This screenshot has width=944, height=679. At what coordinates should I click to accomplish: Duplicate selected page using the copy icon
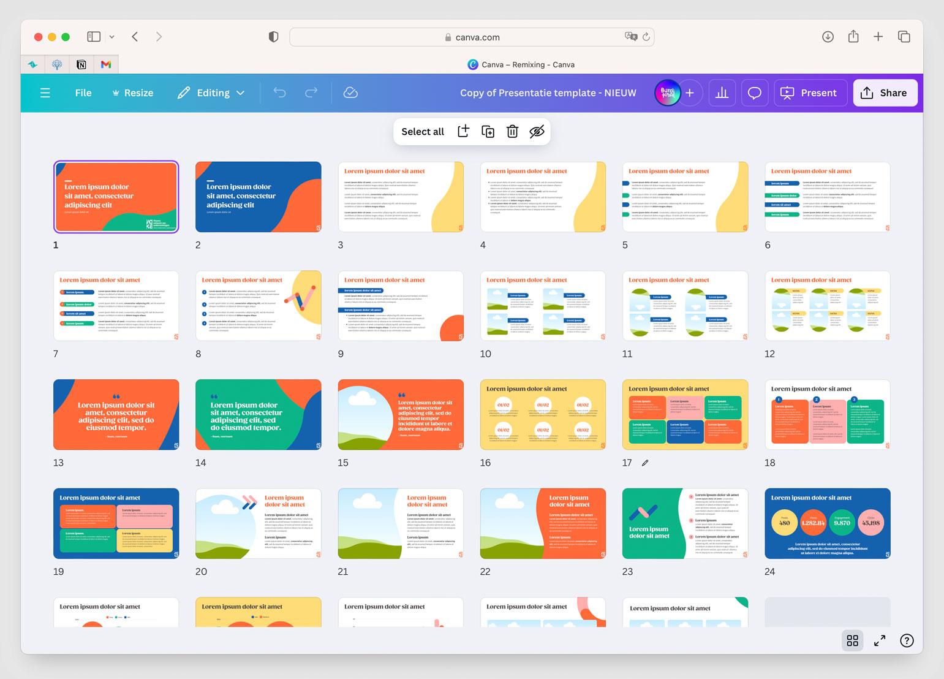pos(488,131)
